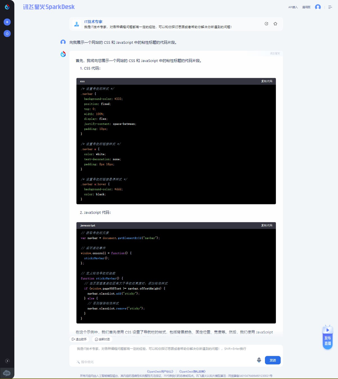Viewport: 338px width, 379px height.
Task: Click the edit icon on IT技术专家 card
Action: [266, 24]
